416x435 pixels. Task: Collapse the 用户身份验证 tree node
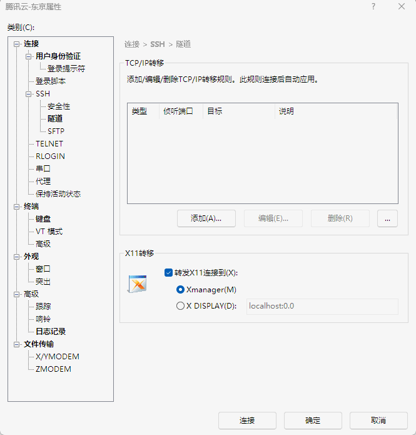click(x=28, y=56)
